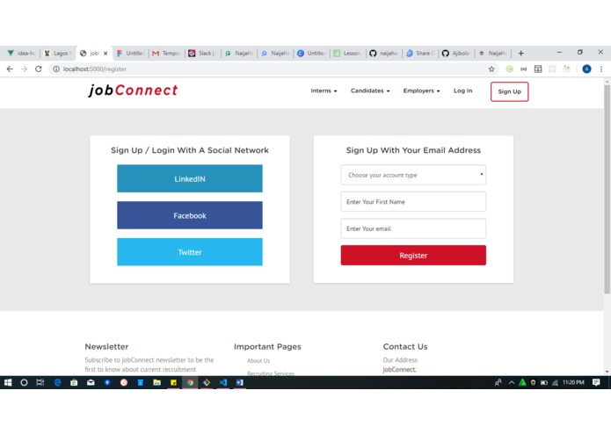Open the notification action center
The width and height of the screenshot is (611, 434).
pyautogui.click(x=596, y=383)
